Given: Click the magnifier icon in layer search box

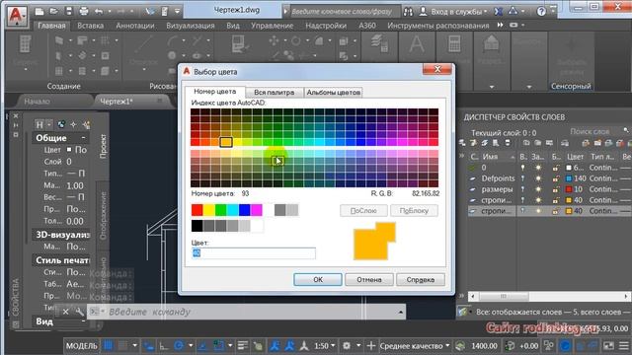Looking at the screenshot, I should tap(626, 130).
